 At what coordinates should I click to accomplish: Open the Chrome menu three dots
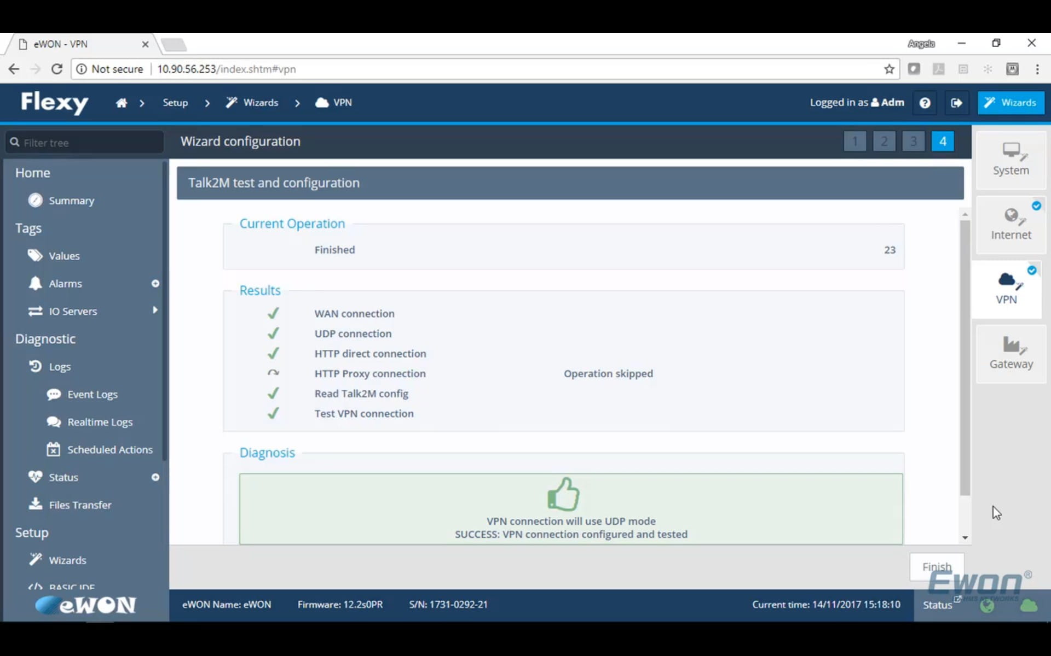pyautogui.click(x=1037, y=69)
